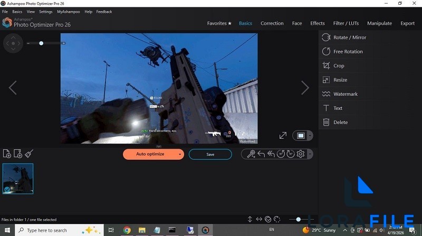Open the View menu
422x236 pixels.
pyautogui.click(x=31, y=12)
